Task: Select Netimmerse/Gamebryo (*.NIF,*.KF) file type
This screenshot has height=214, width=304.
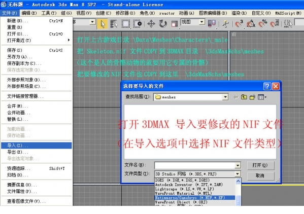Action: [195, 198]
